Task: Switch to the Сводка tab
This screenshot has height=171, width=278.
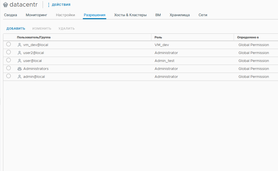Action: tap(10, 15)
